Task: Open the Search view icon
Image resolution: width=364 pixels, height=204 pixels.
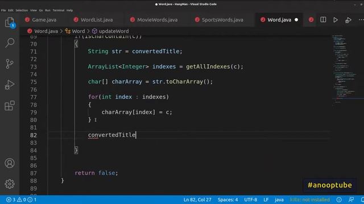Action: click(x=10, y=43)
